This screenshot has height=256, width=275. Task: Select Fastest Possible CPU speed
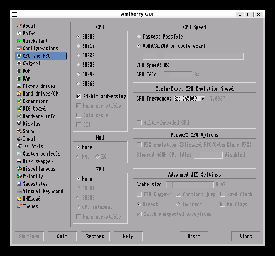[139, 37]
